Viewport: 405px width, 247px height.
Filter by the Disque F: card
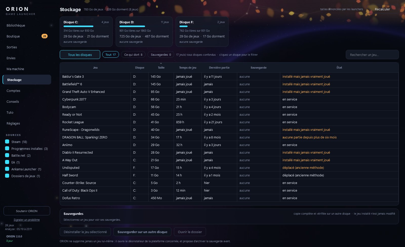202,32
